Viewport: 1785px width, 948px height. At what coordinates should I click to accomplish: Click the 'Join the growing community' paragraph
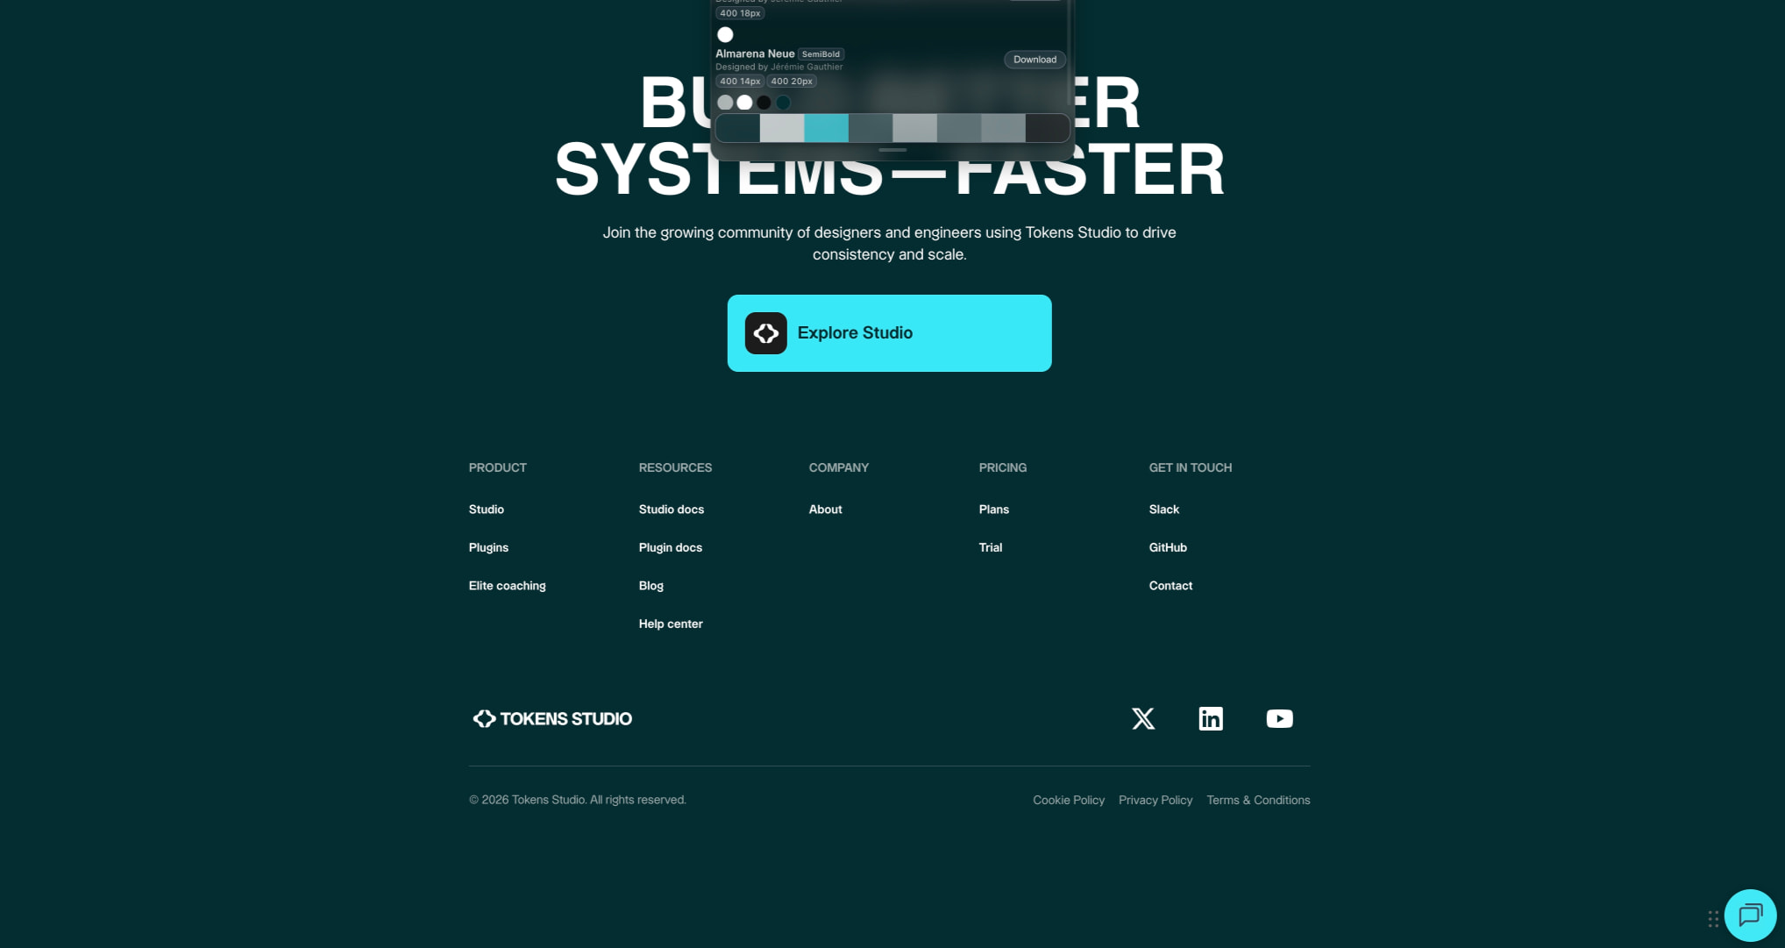889,244
